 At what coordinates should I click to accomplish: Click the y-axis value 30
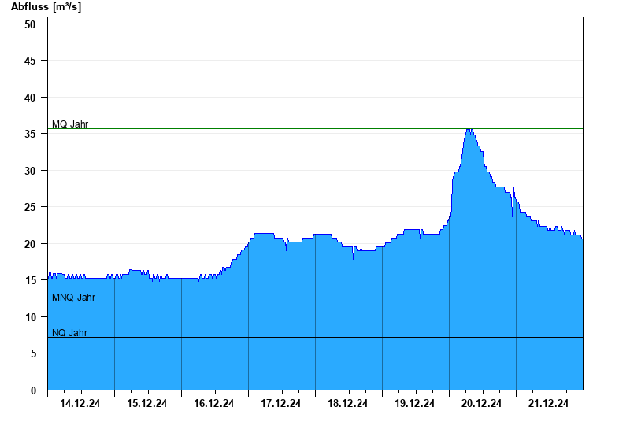(30, 171)
